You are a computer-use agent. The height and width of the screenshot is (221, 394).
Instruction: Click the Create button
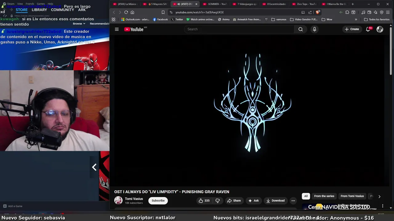[x=352, y=29]
